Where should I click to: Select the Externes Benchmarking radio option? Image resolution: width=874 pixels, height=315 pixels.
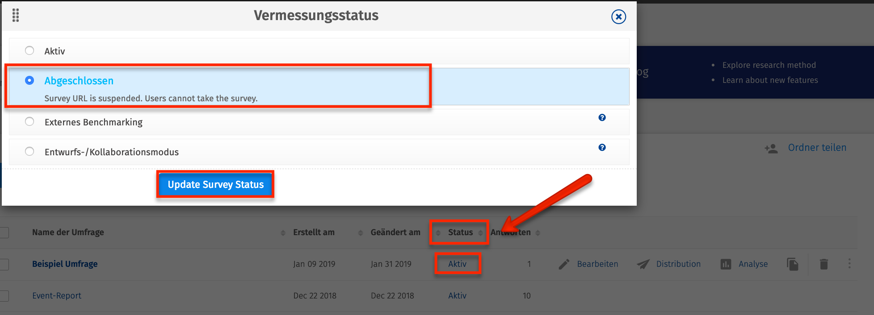[x=29, y=121]
